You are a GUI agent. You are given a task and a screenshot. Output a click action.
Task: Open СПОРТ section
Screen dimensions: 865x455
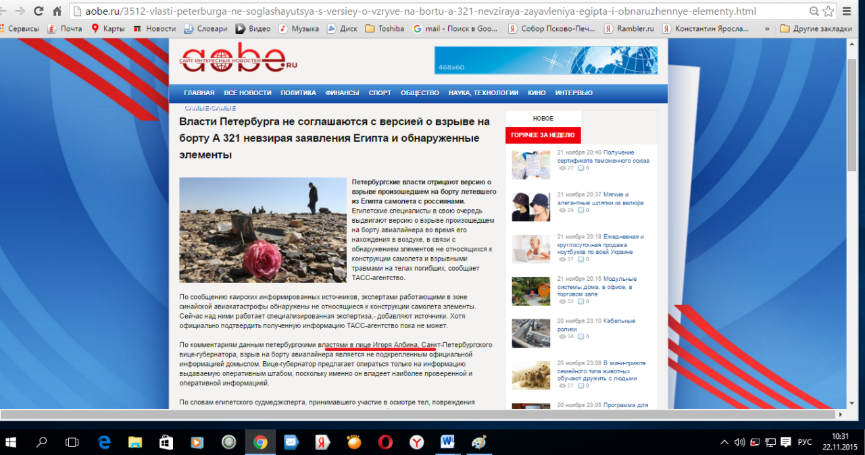tap(380, 93)
